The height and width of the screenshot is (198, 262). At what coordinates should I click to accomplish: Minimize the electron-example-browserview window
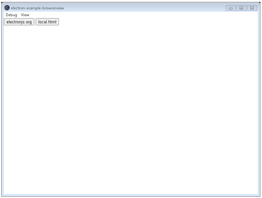point(231,8)
